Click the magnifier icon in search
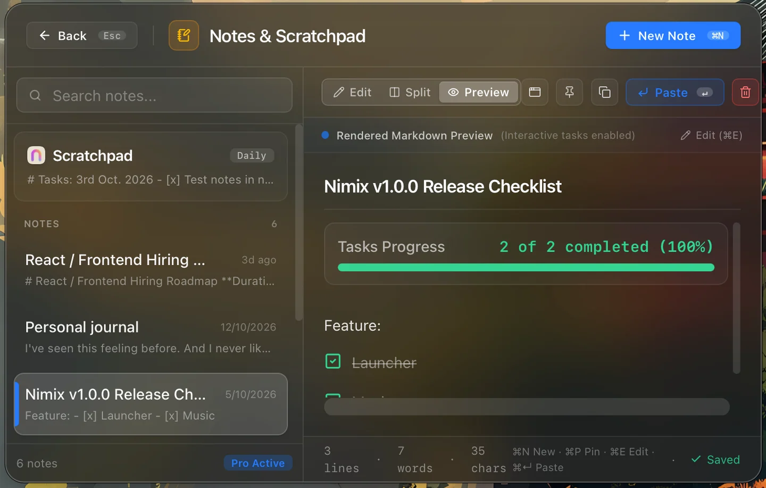 point(35,95)
